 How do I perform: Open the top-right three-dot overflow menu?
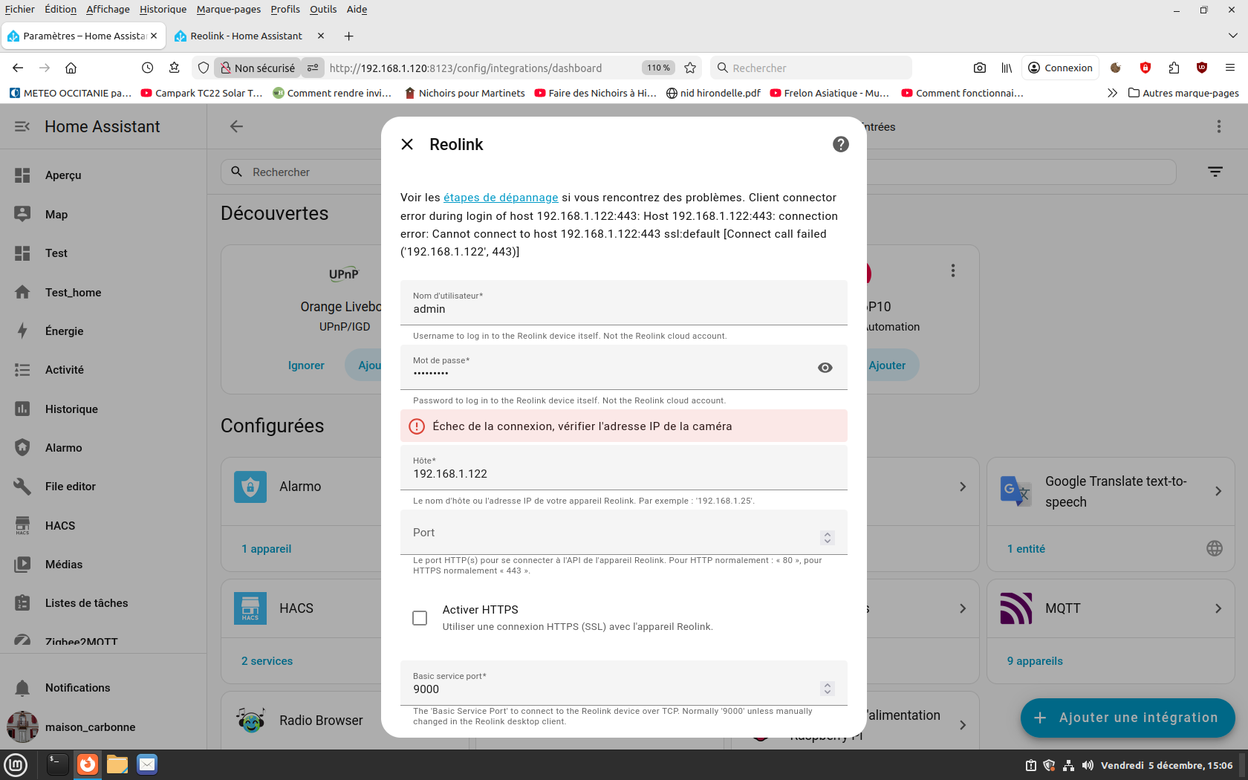click(x=1218, y=126)
